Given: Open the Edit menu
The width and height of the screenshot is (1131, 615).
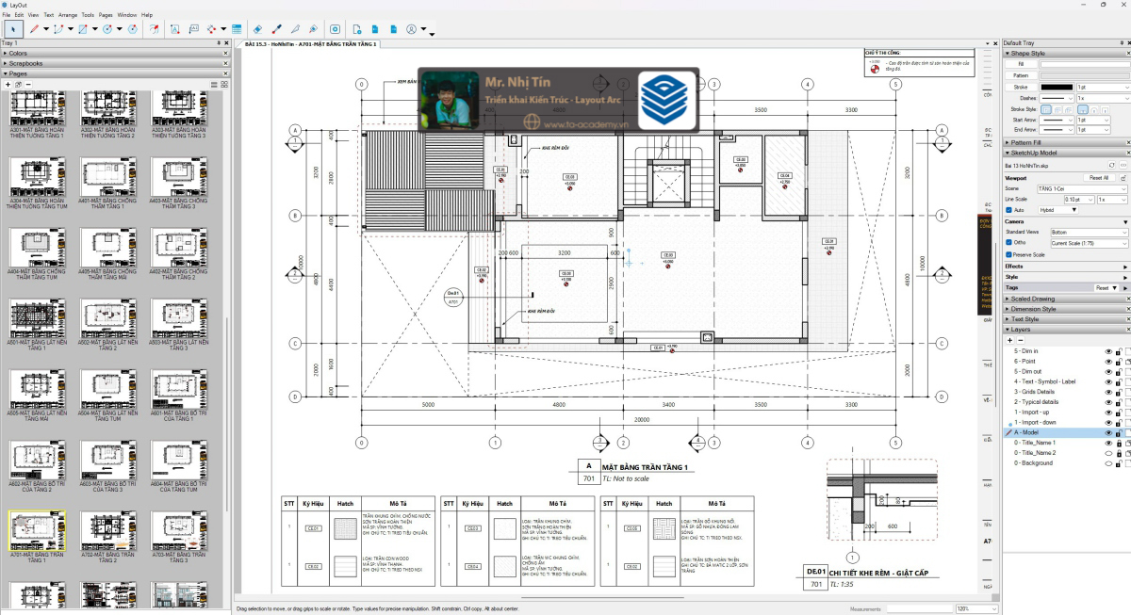Looking at the screenshot, I should point(19,15).
